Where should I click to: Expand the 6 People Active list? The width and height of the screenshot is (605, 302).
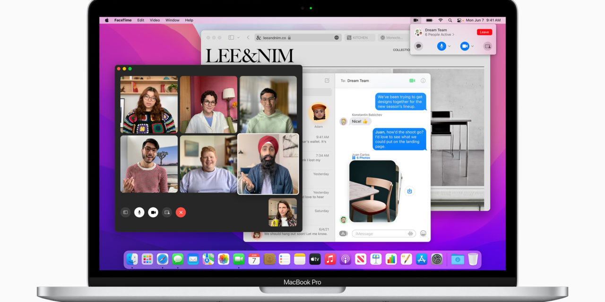440,35
